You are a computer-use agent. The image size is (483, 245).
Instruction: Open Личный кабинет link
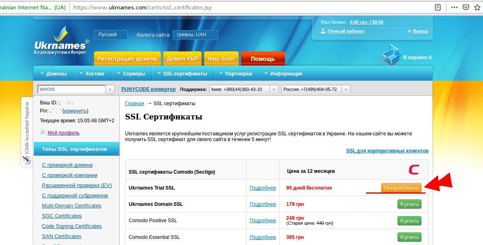tap(346, 31)
